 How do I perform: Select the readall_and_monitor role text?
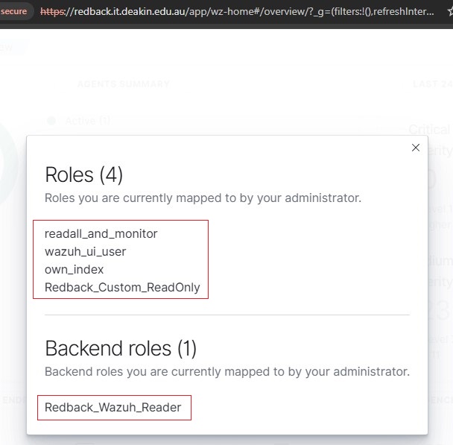[101, 234]
